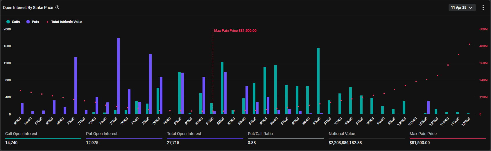The width and height of the screenshot is (491, 151).
Task: Click the tallest put bar at 75000
Action: tap(118, 76)
